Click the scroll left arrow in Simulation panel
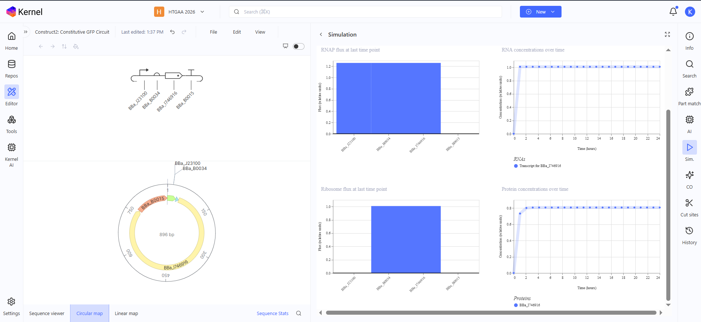The image size is (701, 322). 321,312
